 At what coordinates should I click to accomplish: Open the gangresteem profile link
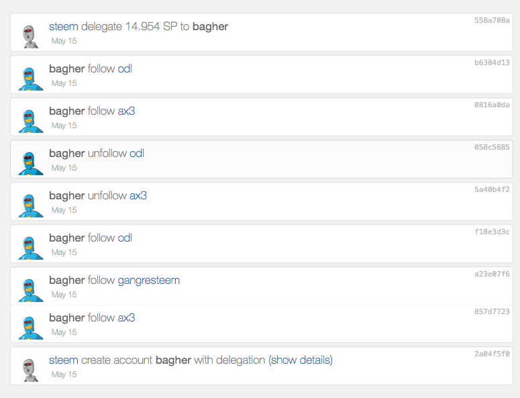click(x=148, y=280)
